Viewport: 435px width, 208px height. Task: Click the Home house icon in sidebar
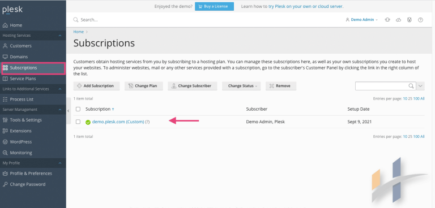pyautogui.click(x=5, y=25)
